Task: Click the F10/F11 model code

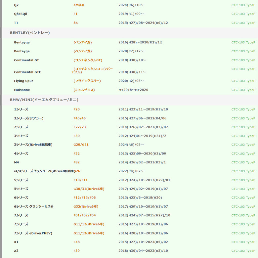Action: point(80,180)
